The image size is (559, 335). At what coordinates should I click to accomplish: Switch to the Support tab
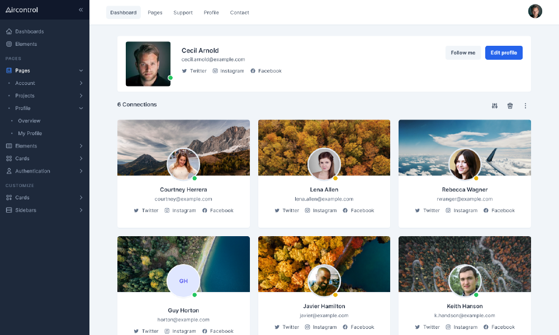point(183,12)
